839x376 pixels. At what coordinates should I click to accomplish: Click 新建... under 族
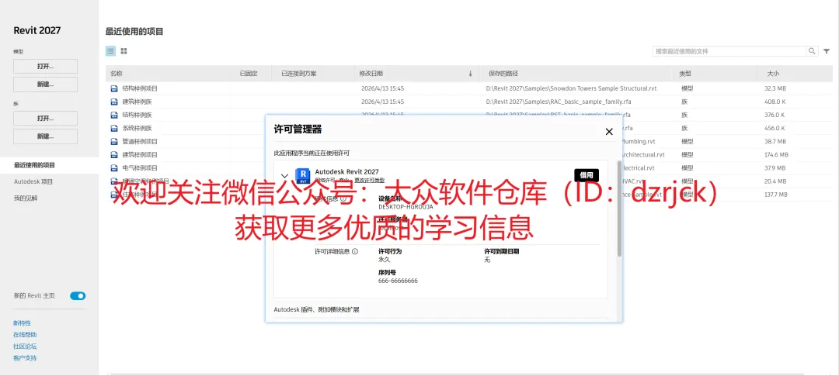click(46, 136)
